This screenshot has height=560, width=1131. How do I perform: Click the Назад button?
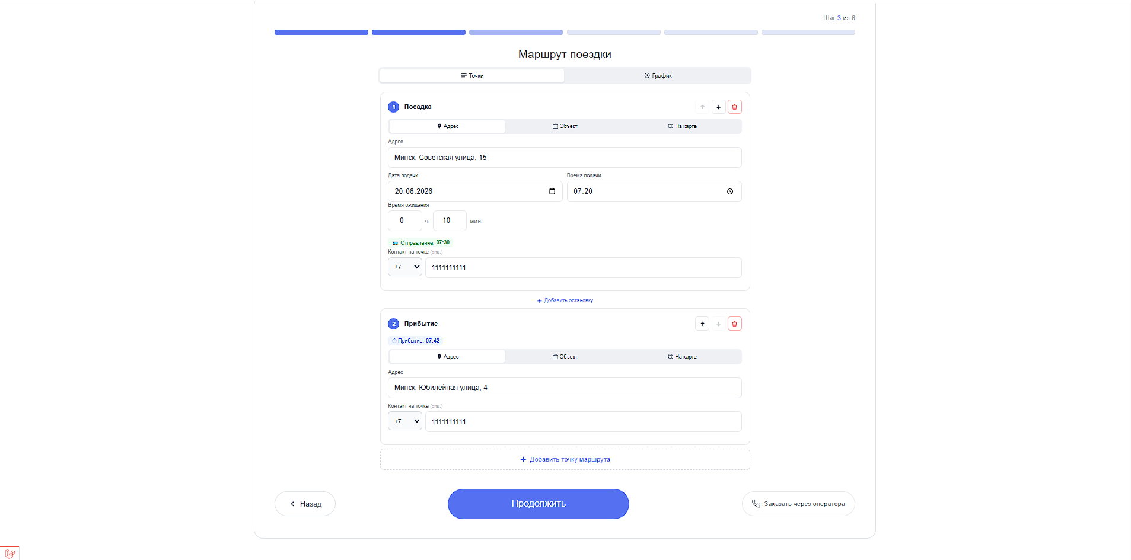coord(305,504)
